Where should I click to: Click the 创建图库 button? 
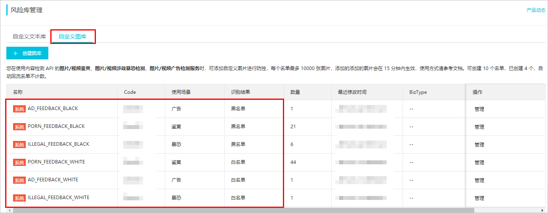[27, 53]
